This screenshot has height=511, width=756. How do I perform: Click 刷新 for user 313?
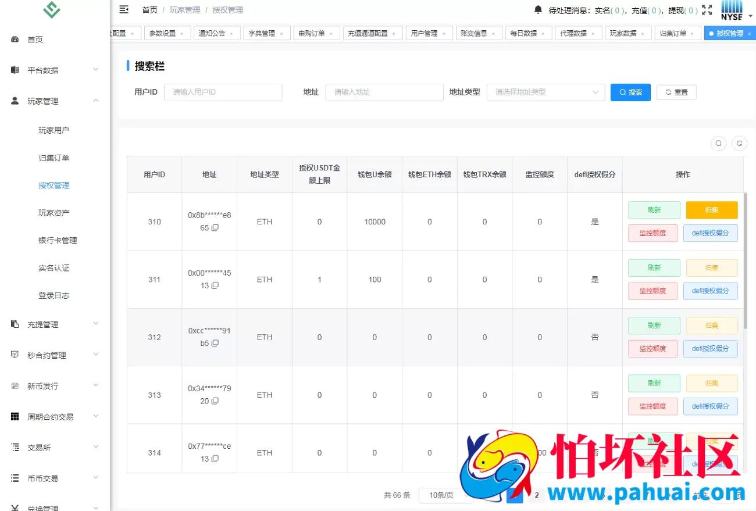tap(654, 383)
